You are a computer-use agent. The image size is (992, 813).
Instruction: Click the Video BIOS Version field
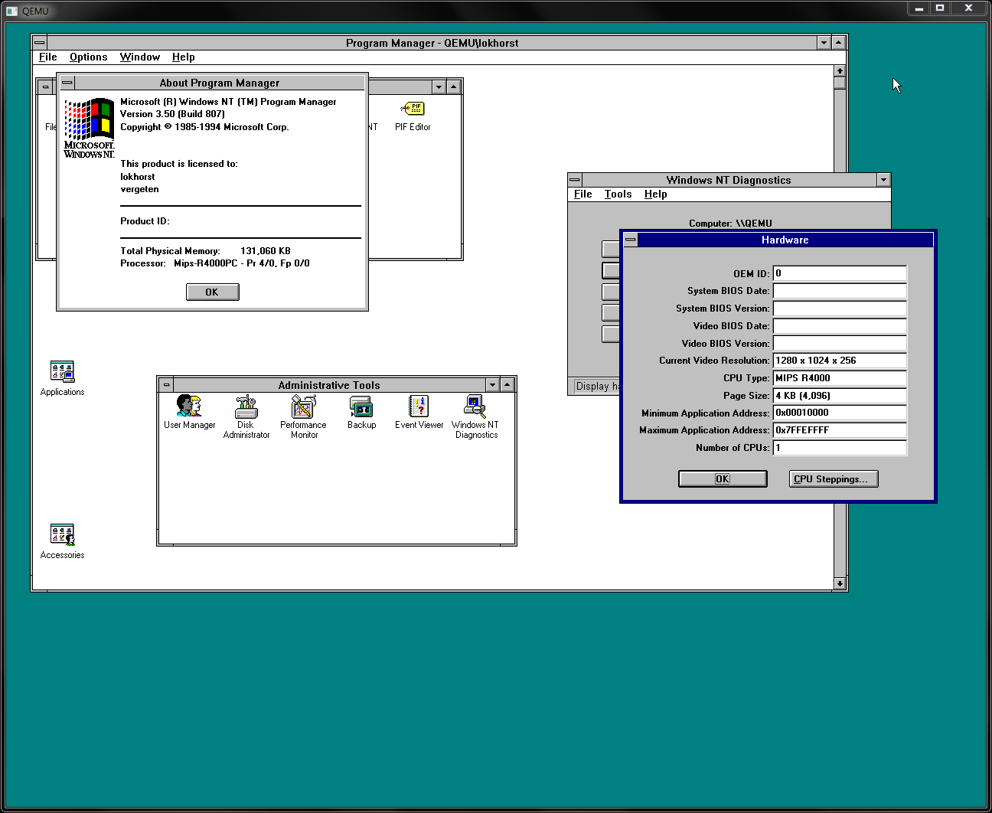click(840, 344)
